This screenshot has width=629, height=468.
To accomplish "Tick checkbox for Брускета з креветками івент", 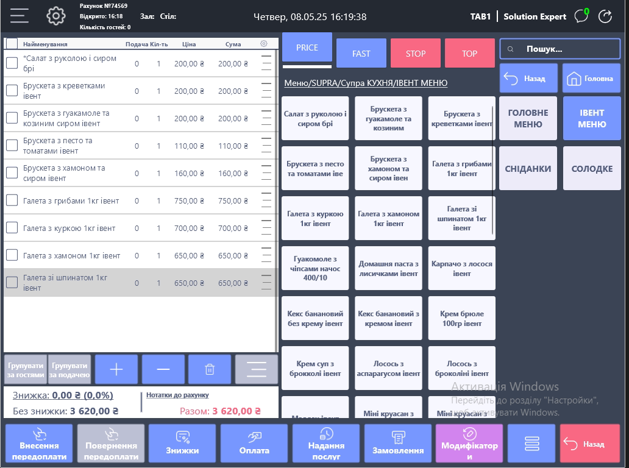I will click(x=12, y=91).
